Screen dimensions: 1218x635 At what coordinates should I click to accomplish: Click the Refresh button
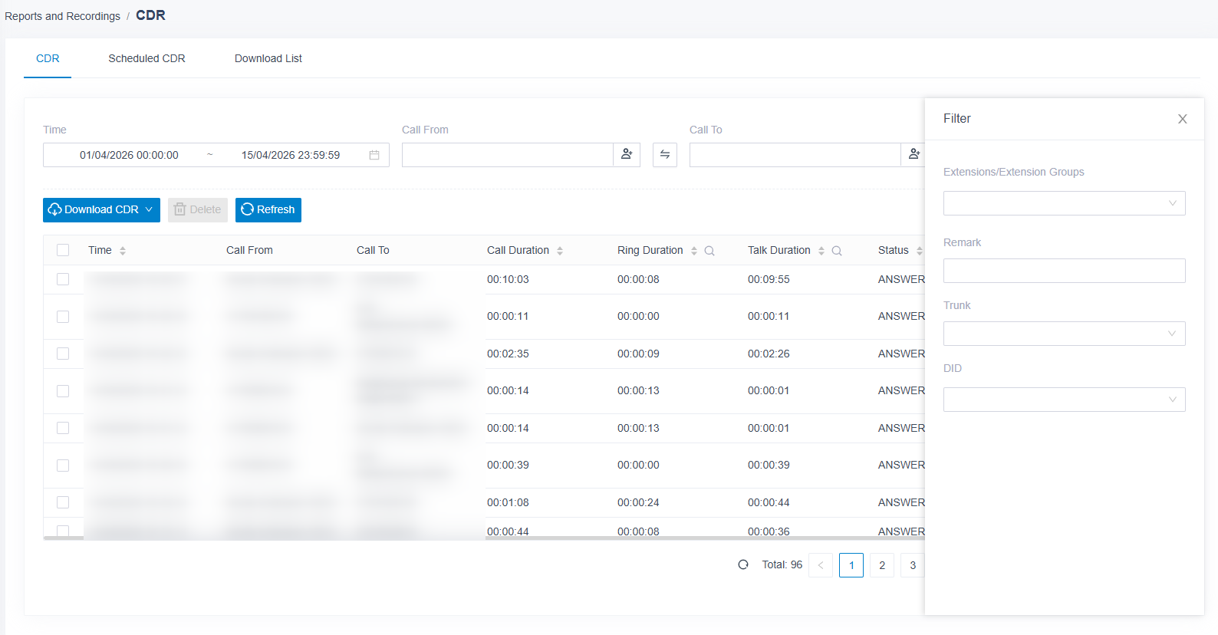tap(268, 210)
